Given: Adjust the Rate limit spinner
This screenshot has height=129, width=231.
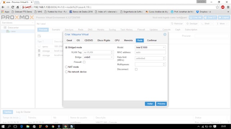Looking at the screenshot, I should [x=164, y=58].
